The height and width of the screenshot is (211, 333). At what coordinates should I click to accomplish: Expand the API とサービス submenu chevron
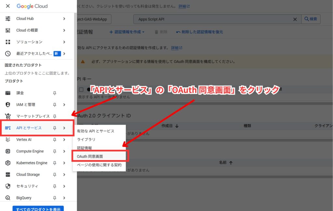coord(64,128)
